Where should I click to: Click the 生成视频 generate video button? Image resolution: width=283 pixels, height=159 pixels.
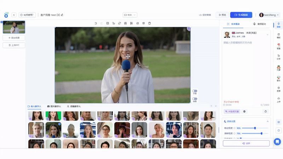coord(241,15)
